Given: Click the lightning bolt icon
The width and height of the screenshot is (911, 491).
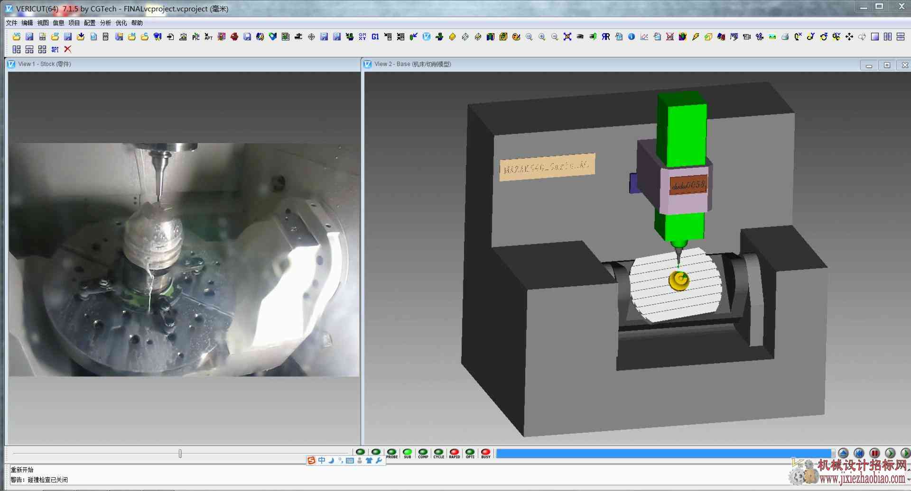Looking at the screenshot, I should (696, 36).
